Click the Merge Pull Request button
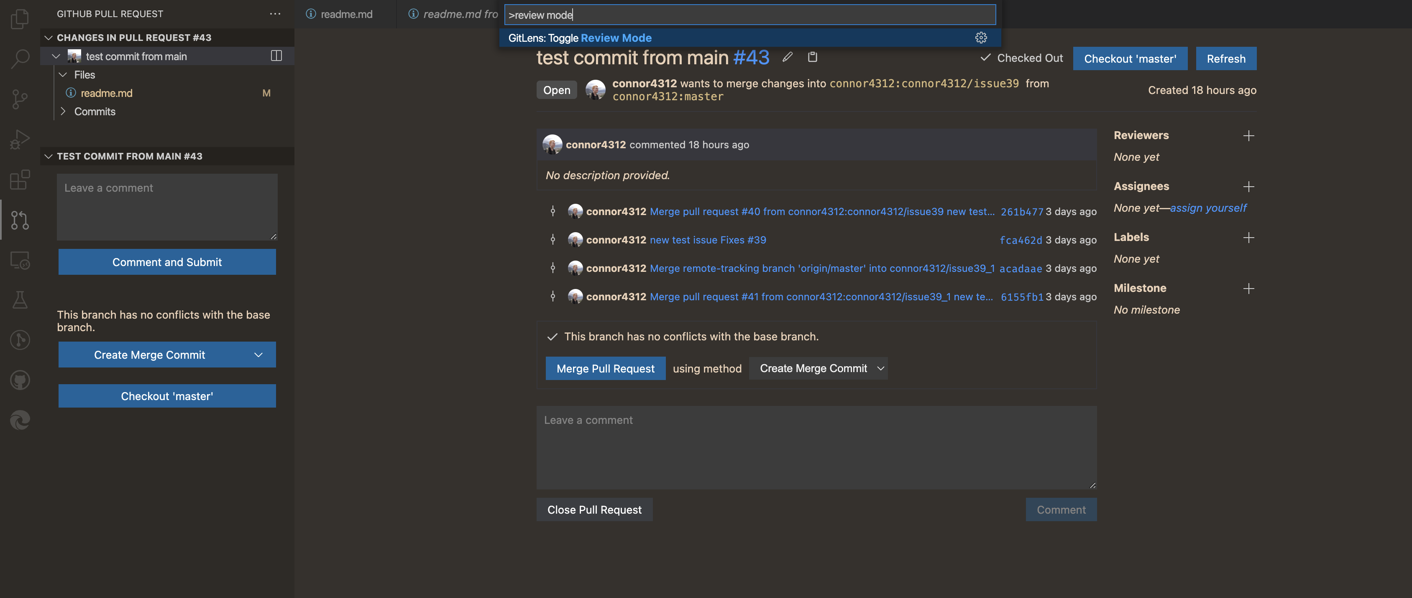This screenshot has height=598, width=1412. (x=605, y=368)
